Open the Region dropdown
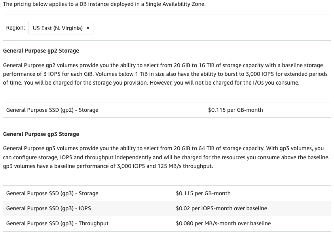 [x=60, y=28]
